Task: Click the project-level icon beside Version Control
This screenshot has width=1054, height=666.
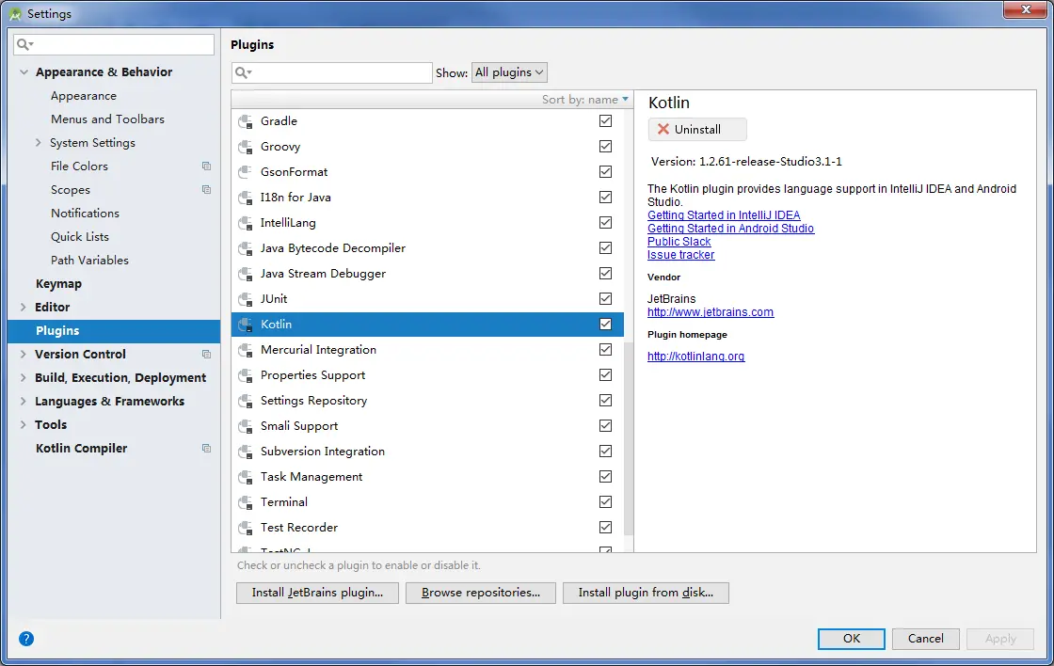Action: coord(206,355)
